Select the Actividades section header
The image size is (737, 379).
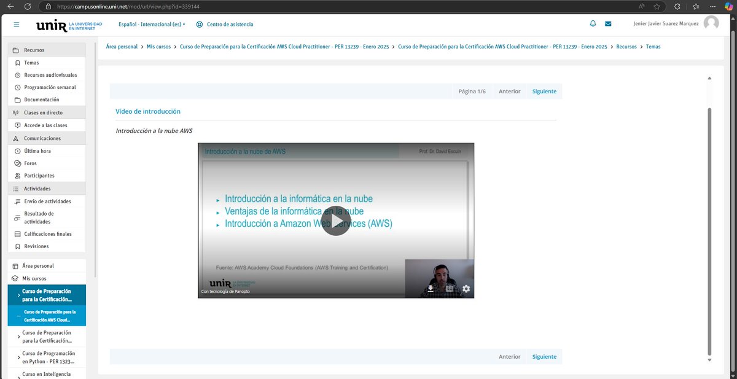point(48,189)
